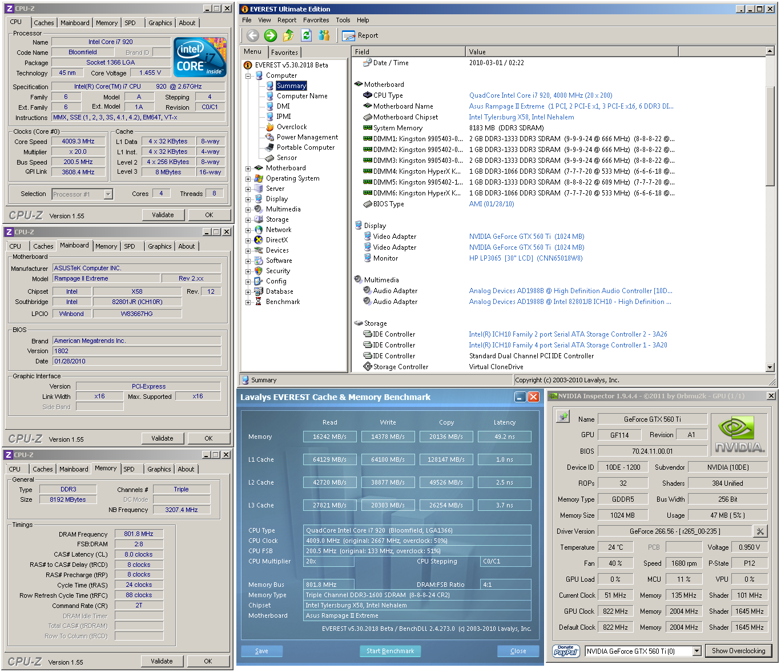Click OK in the CPU-Z Mainboard window

pyautogui.click(x=208, y=438)
